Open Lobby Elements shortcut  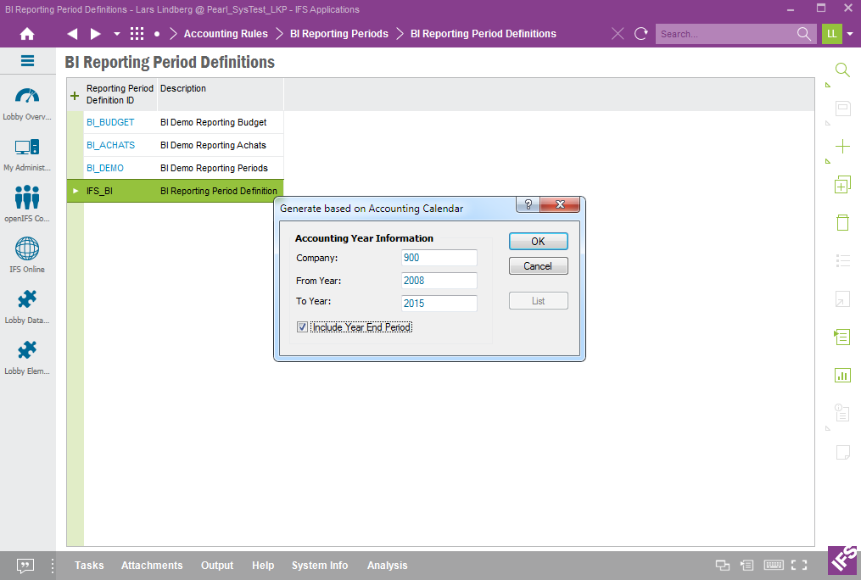tap(27, 358)
